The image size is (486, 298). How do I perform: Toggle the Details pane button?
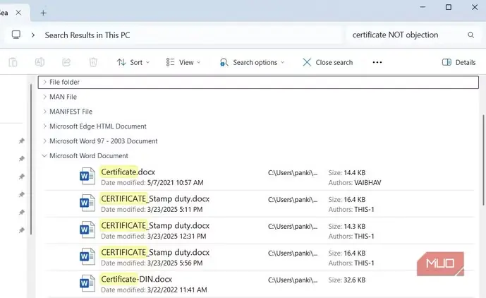[x=458, y=62]
